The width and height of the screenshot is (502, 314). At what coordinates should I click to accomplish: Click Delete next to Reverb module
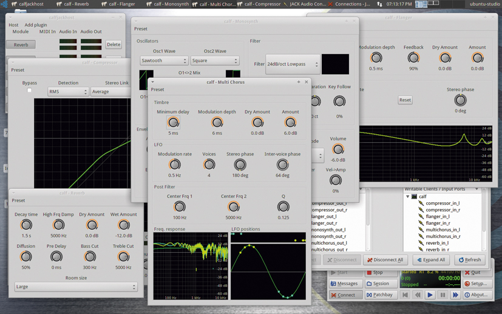(x=114, y=44)
